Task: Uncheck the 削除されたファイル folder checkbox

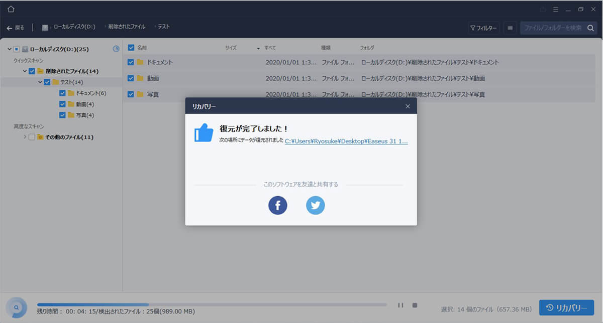Action: click(x=32, y=71)
